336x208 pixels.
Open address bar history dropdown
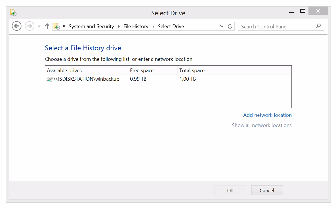pyautogui.click(x=222, y=26)
